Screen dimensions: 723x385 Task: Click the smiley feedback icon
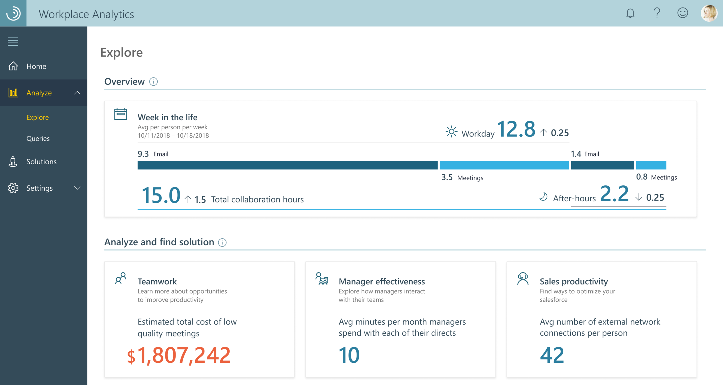coord(683,13)
